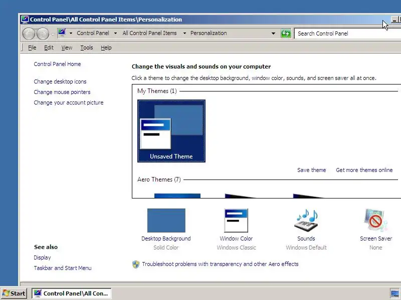The width and height of the screenshot is (401, 300).
Task: Expand the arrow after Control Panel breadcrumb
Action: pyautogui.click(x=115, y=33)
